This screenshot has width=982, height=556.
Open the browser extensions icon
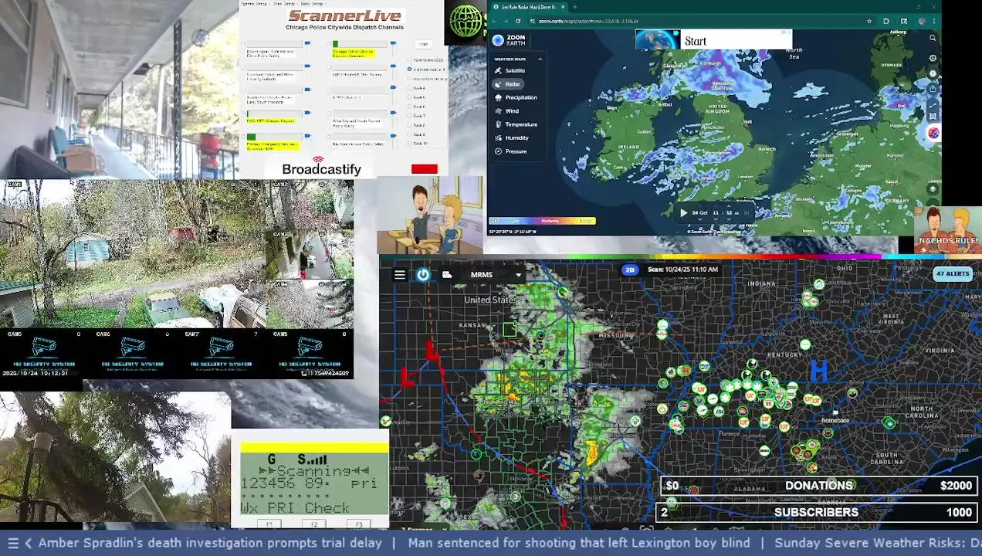pyautogui.click(x=886, y=22)
